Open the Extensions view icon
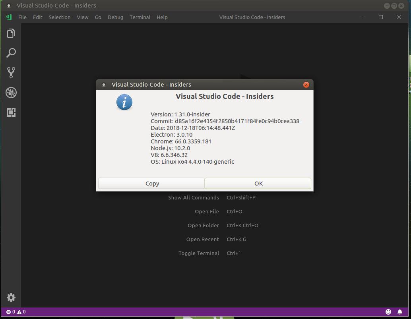Screen dimensions: 411x319 (11, 112)
